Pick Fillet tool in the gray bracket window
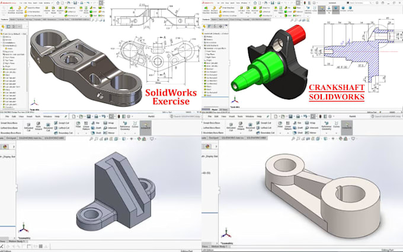Screen dimensions: 403x252 click(x=78, y=125)
